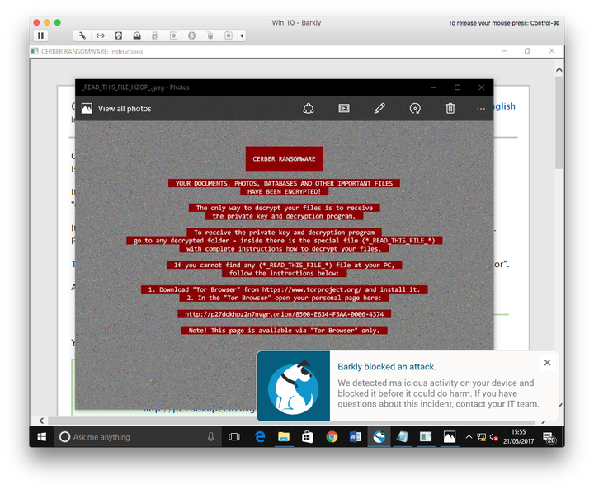This screenshot has height=489, width=594.
Task: Open VM settings wrench icon
Action: click(82, 35)
